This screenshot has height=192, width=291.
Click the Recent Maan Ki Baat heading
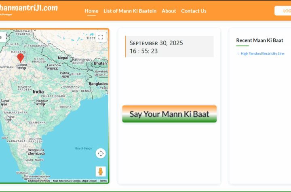click(x=259, y=40)
